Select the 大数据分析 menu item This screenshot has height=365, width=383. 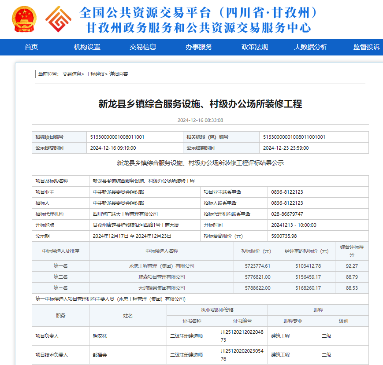tap(311, 47)
